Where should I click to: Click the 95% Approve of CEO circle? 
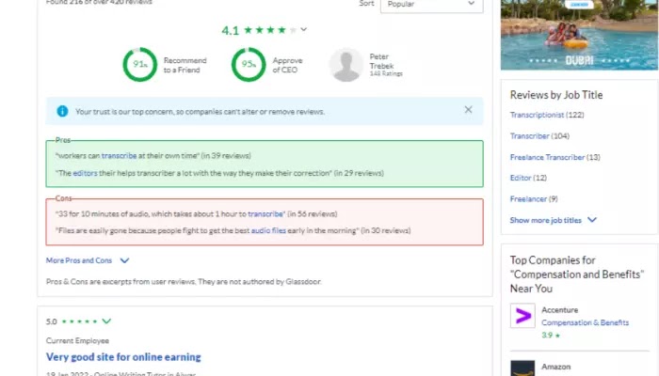tap(249, 65)
